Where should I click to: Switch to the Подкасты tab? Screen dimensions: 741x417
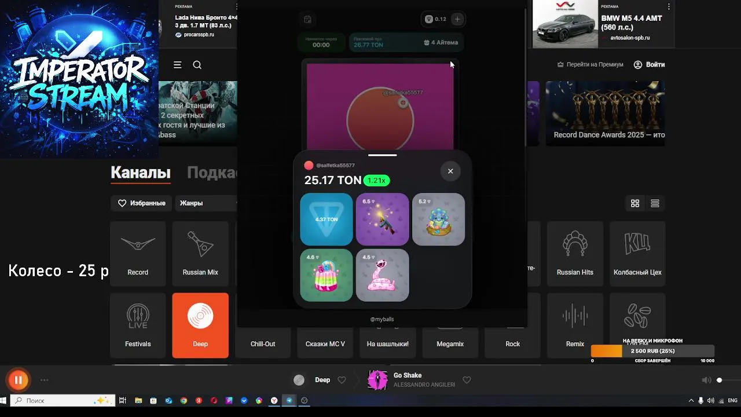point(212,173)
